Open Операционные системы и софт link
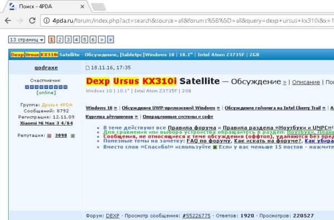The height and width of the screenshot is (220, 334). coord(178,117)
